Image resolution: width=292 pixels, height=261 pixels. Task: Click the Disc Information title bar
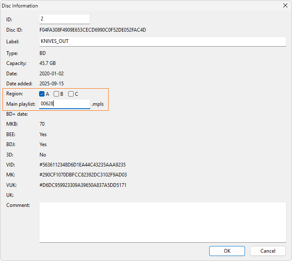(x=125, y=6)
